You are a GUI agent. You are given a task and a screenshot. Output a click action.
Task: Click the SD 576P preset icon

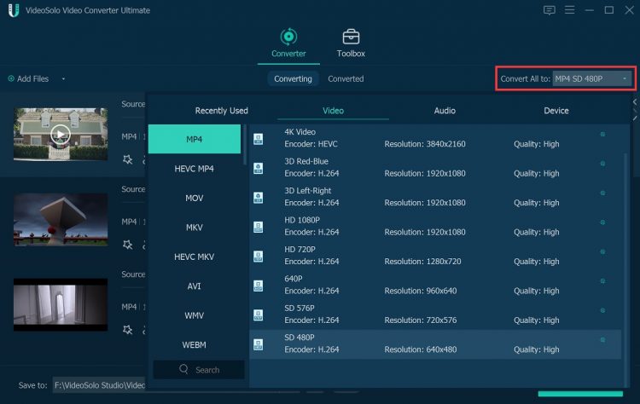click(258, 315)
